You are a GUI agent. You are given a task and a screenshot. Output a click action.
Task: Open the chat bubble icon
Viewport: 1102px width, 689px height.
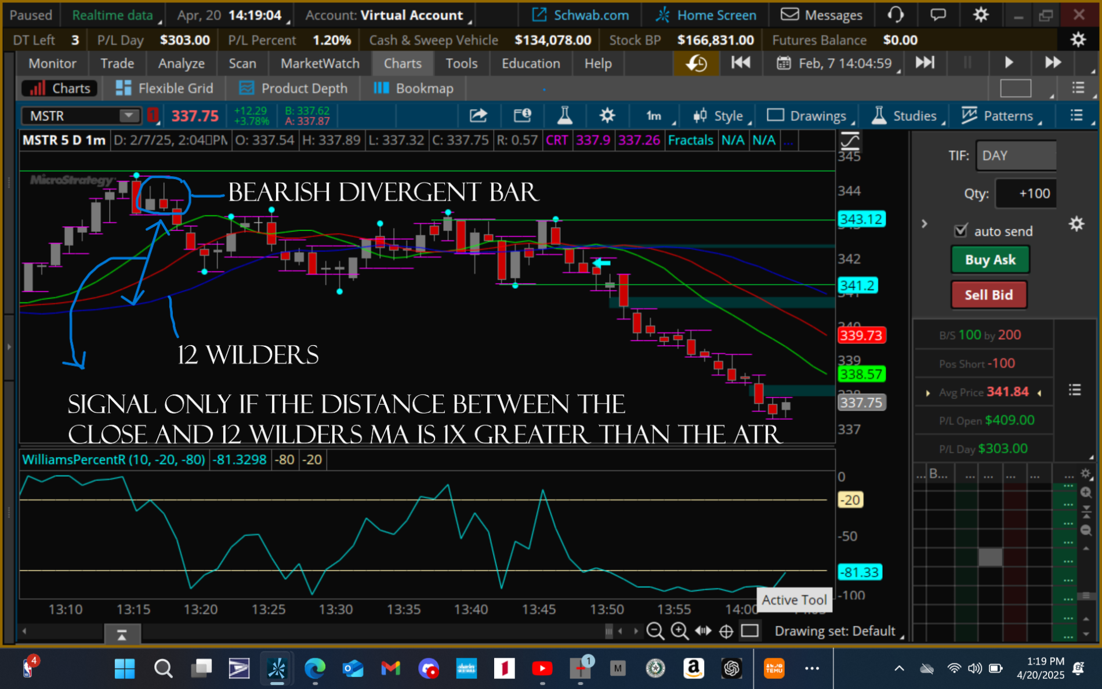[x=938, y=15]
